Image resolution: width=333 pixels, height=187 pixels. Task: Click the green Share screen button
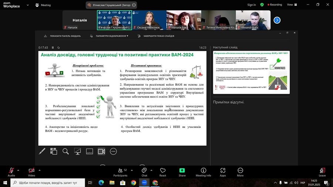[x=182, y=172]
